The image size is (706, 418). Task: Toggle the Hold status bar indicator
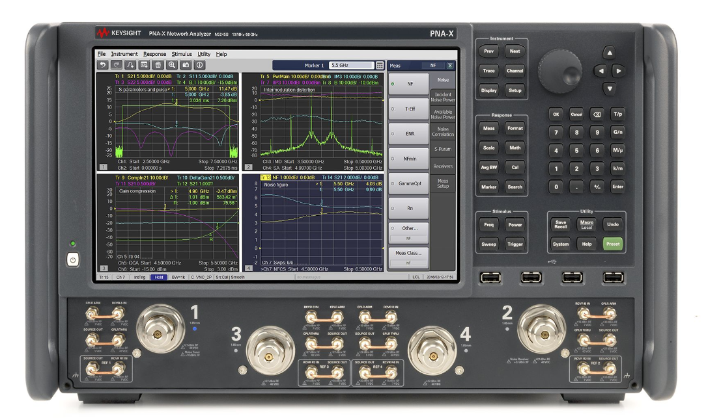coord(159,278)
